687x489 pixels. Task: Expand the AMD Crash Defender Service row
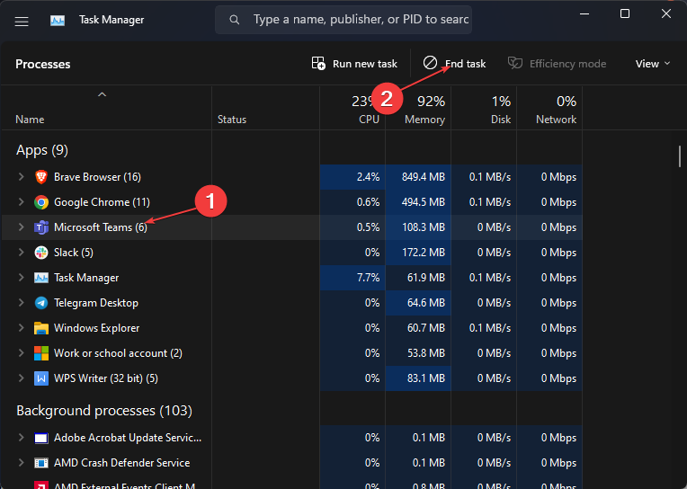point(21,463)
